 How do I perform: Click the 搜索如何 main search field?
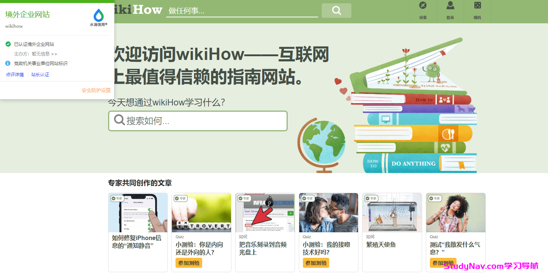coord(198,121)
